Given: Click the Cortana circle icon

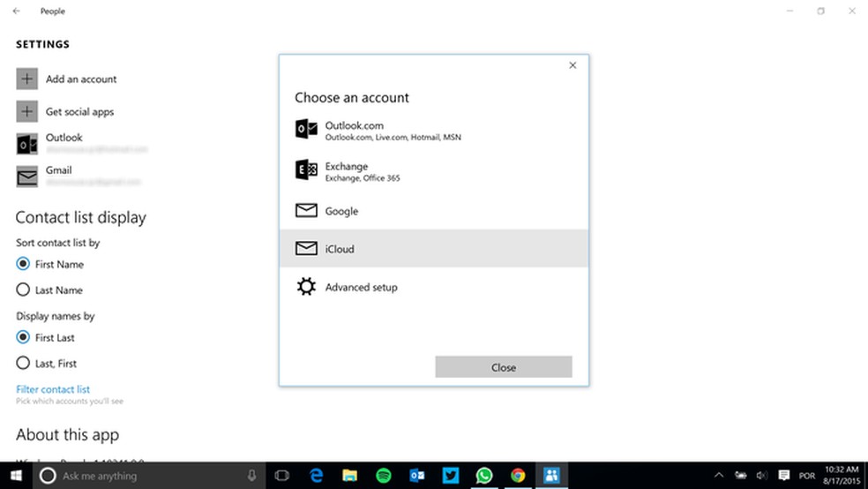Looking at the screenshot, I should click(48, 476).
